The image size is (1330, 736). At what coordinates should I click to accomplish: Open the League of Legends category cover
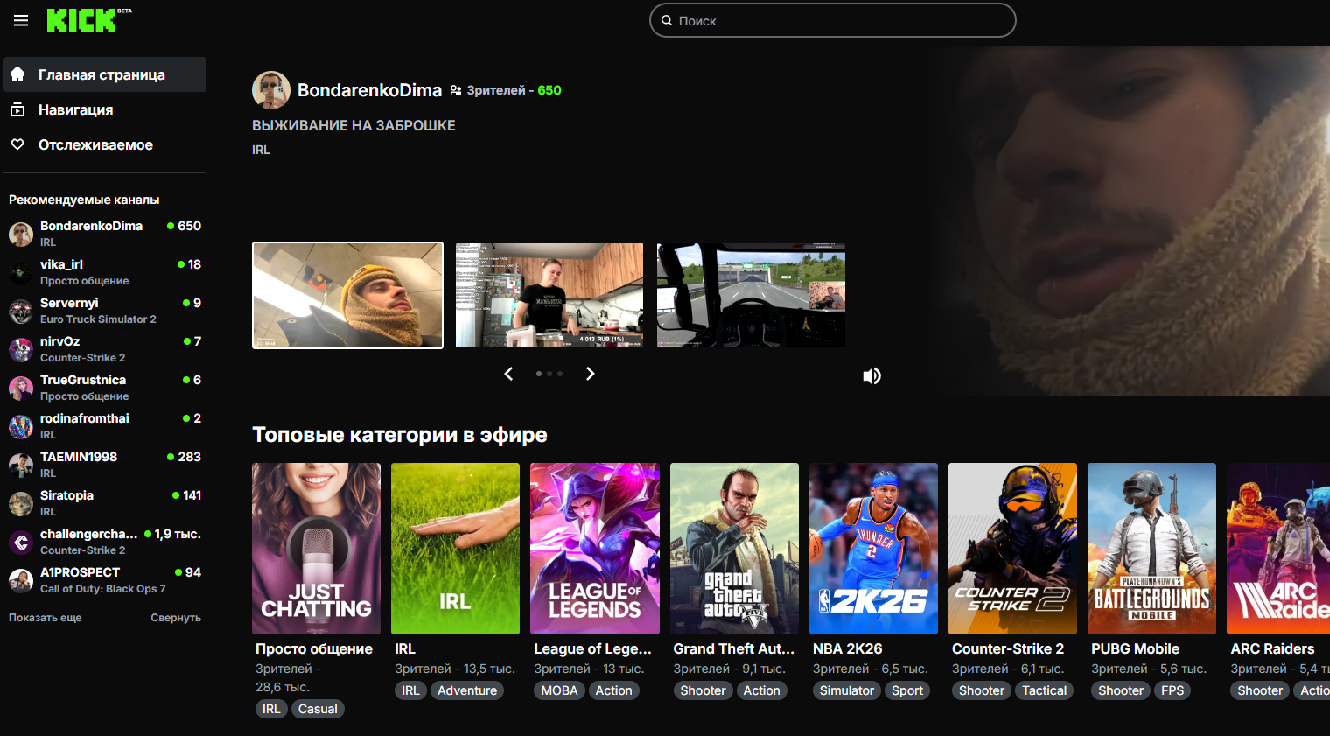click(x=595, y=549)
